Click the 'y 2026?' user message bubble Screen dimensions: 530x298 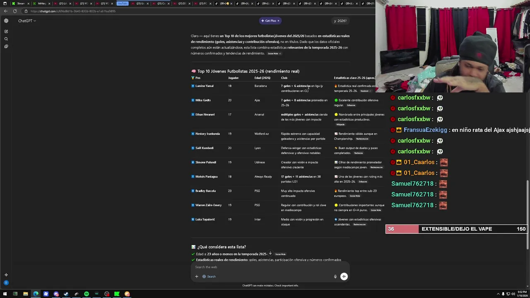[x=340, y=21]
